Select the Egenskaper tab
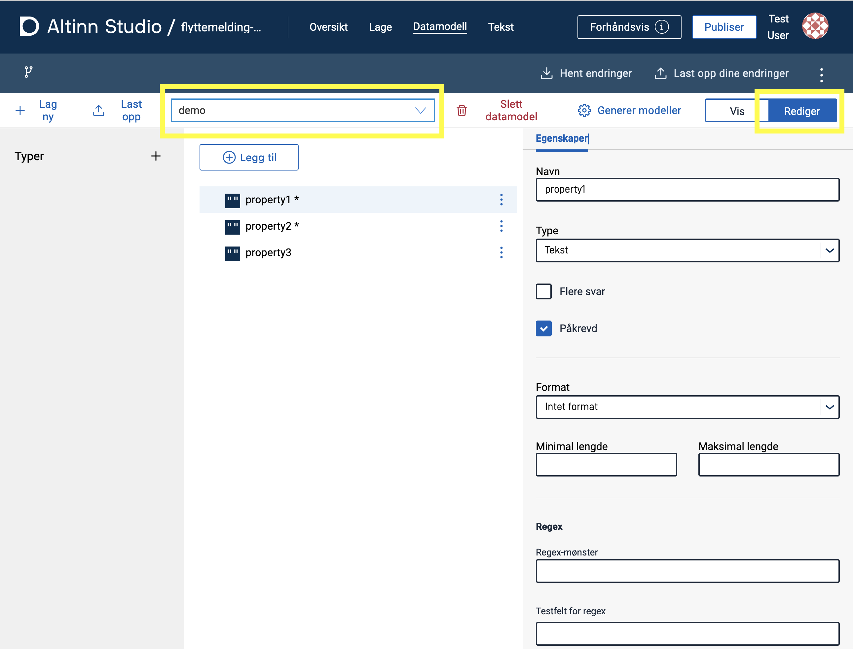853x649 pixels. (x=562, y=138)
